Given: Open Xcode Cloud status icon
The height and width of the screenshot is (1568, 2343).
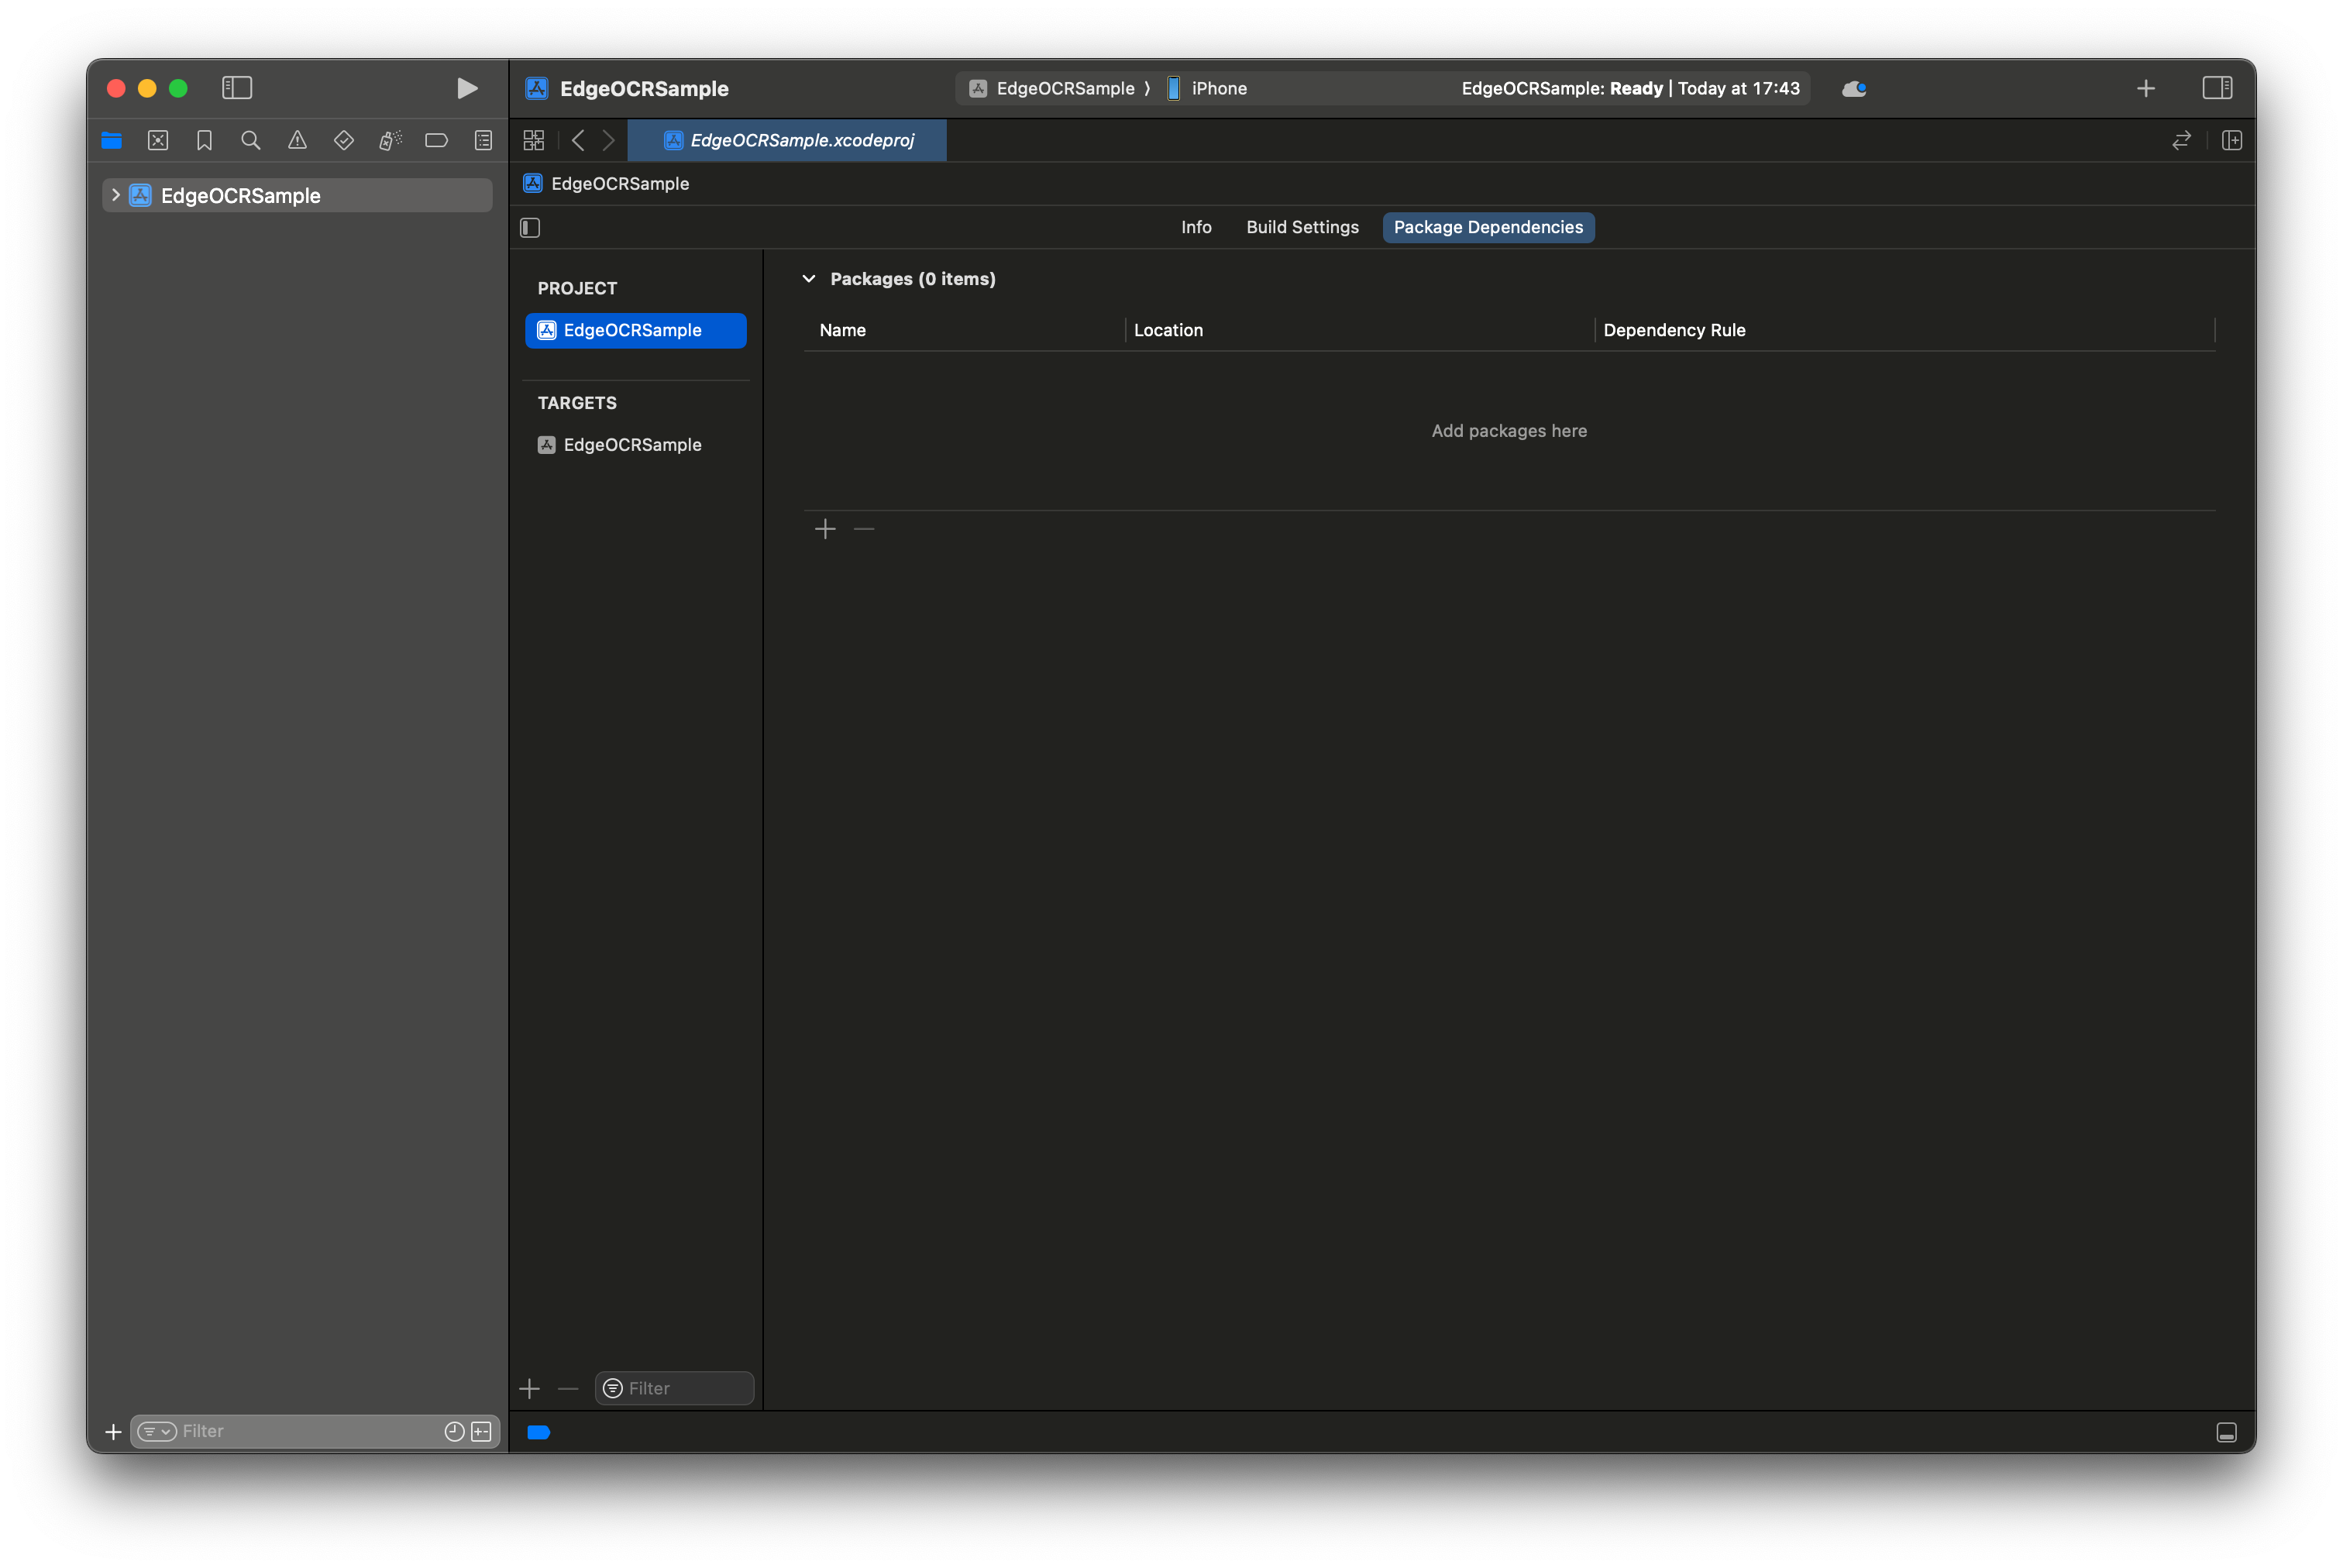Looking at the screenshot, I should (1854, 88).
